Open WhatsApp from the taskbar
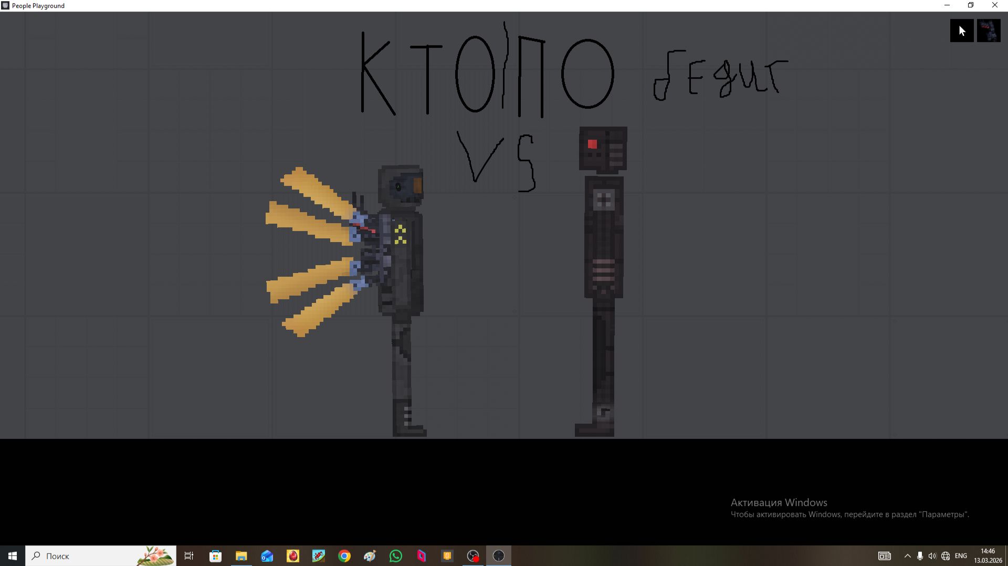Image resolution: width=1008 pixels, height=566 pixels. click(396, 555)
